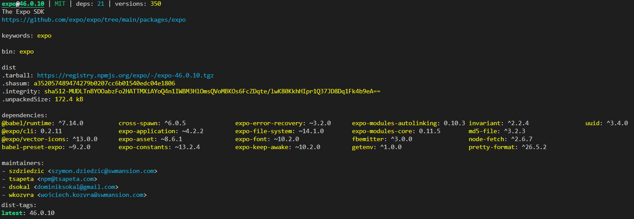Click the expo-application dependency entry
This screenshot has width=634, height=219.
click(x=161, y=131)
